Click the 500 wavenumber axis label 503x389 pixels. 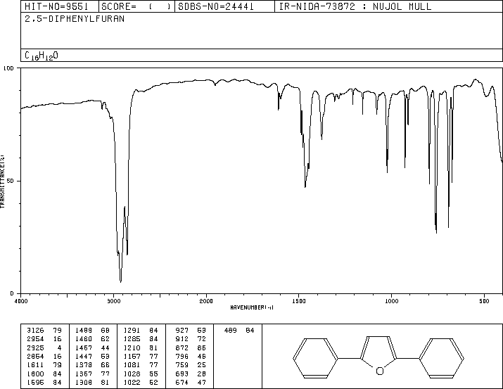coord(485,301)
